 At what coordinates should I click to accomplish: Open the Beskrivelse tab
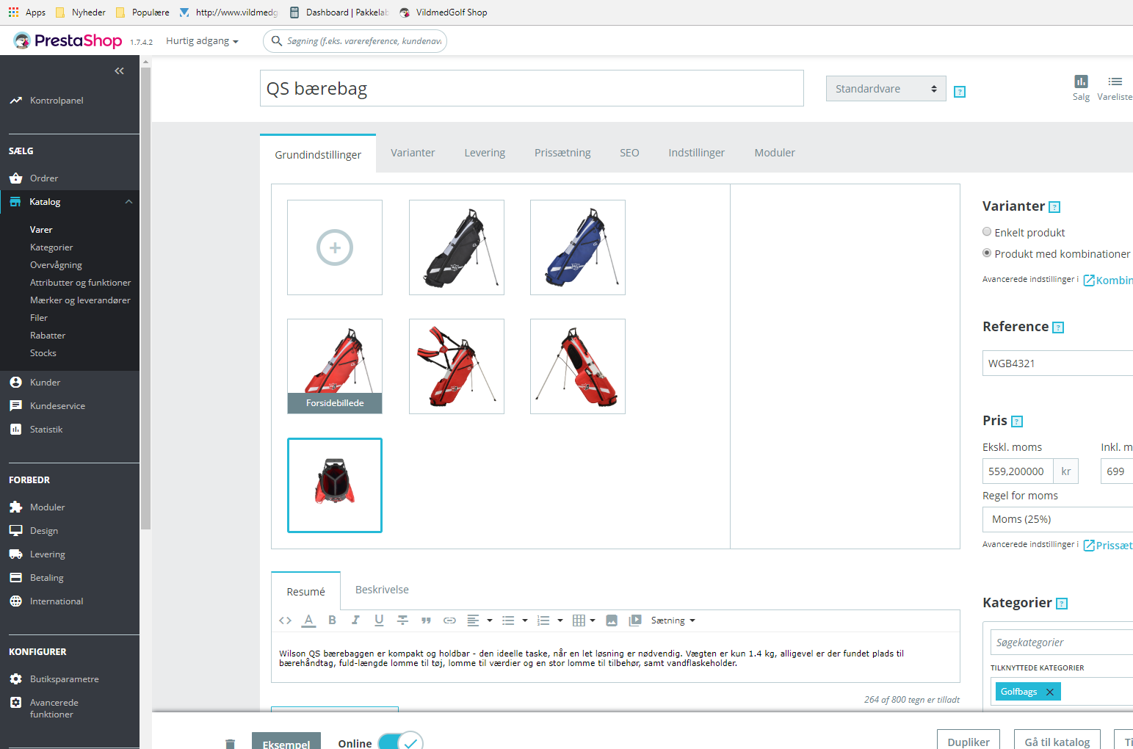click(382, 590)
